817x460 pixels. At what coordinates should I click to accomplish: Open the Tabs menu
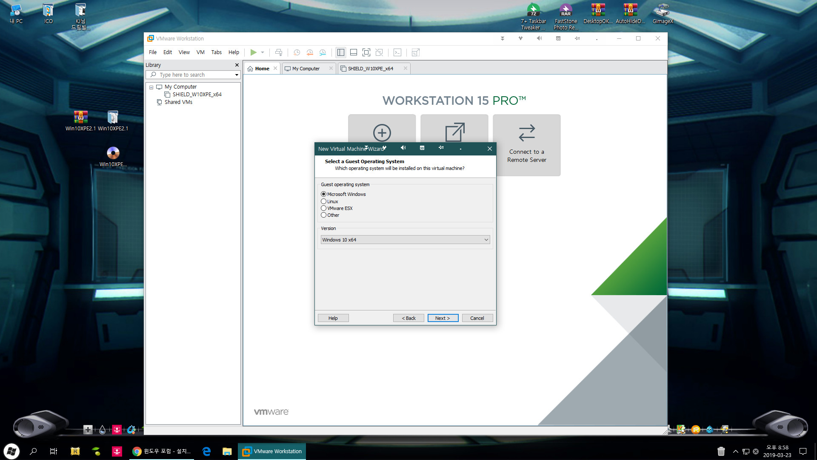(217, 52)
